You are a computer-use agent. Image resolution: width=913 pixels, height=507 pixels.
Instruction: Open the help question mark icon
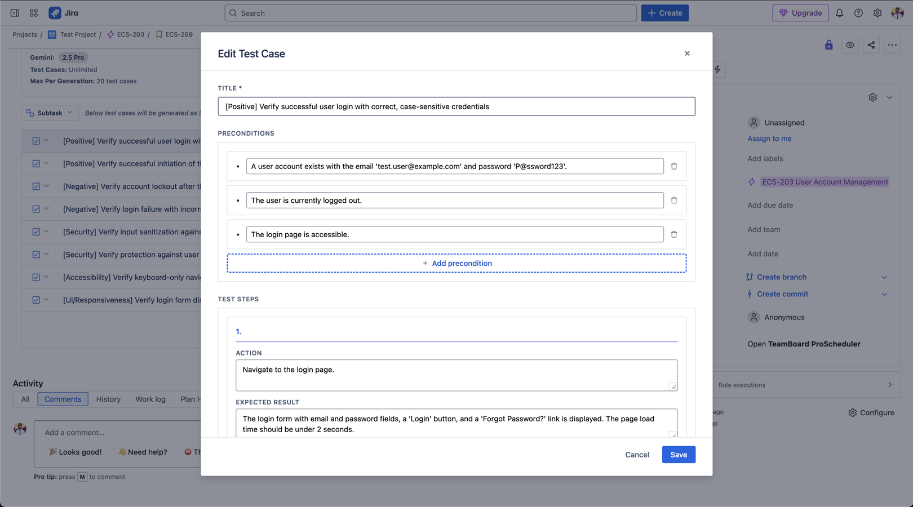(x=858, y=13)
